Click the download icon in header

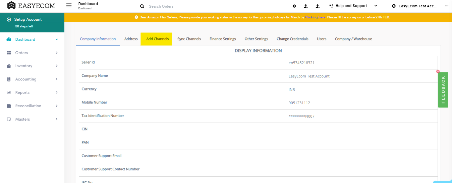coord(306,6)
